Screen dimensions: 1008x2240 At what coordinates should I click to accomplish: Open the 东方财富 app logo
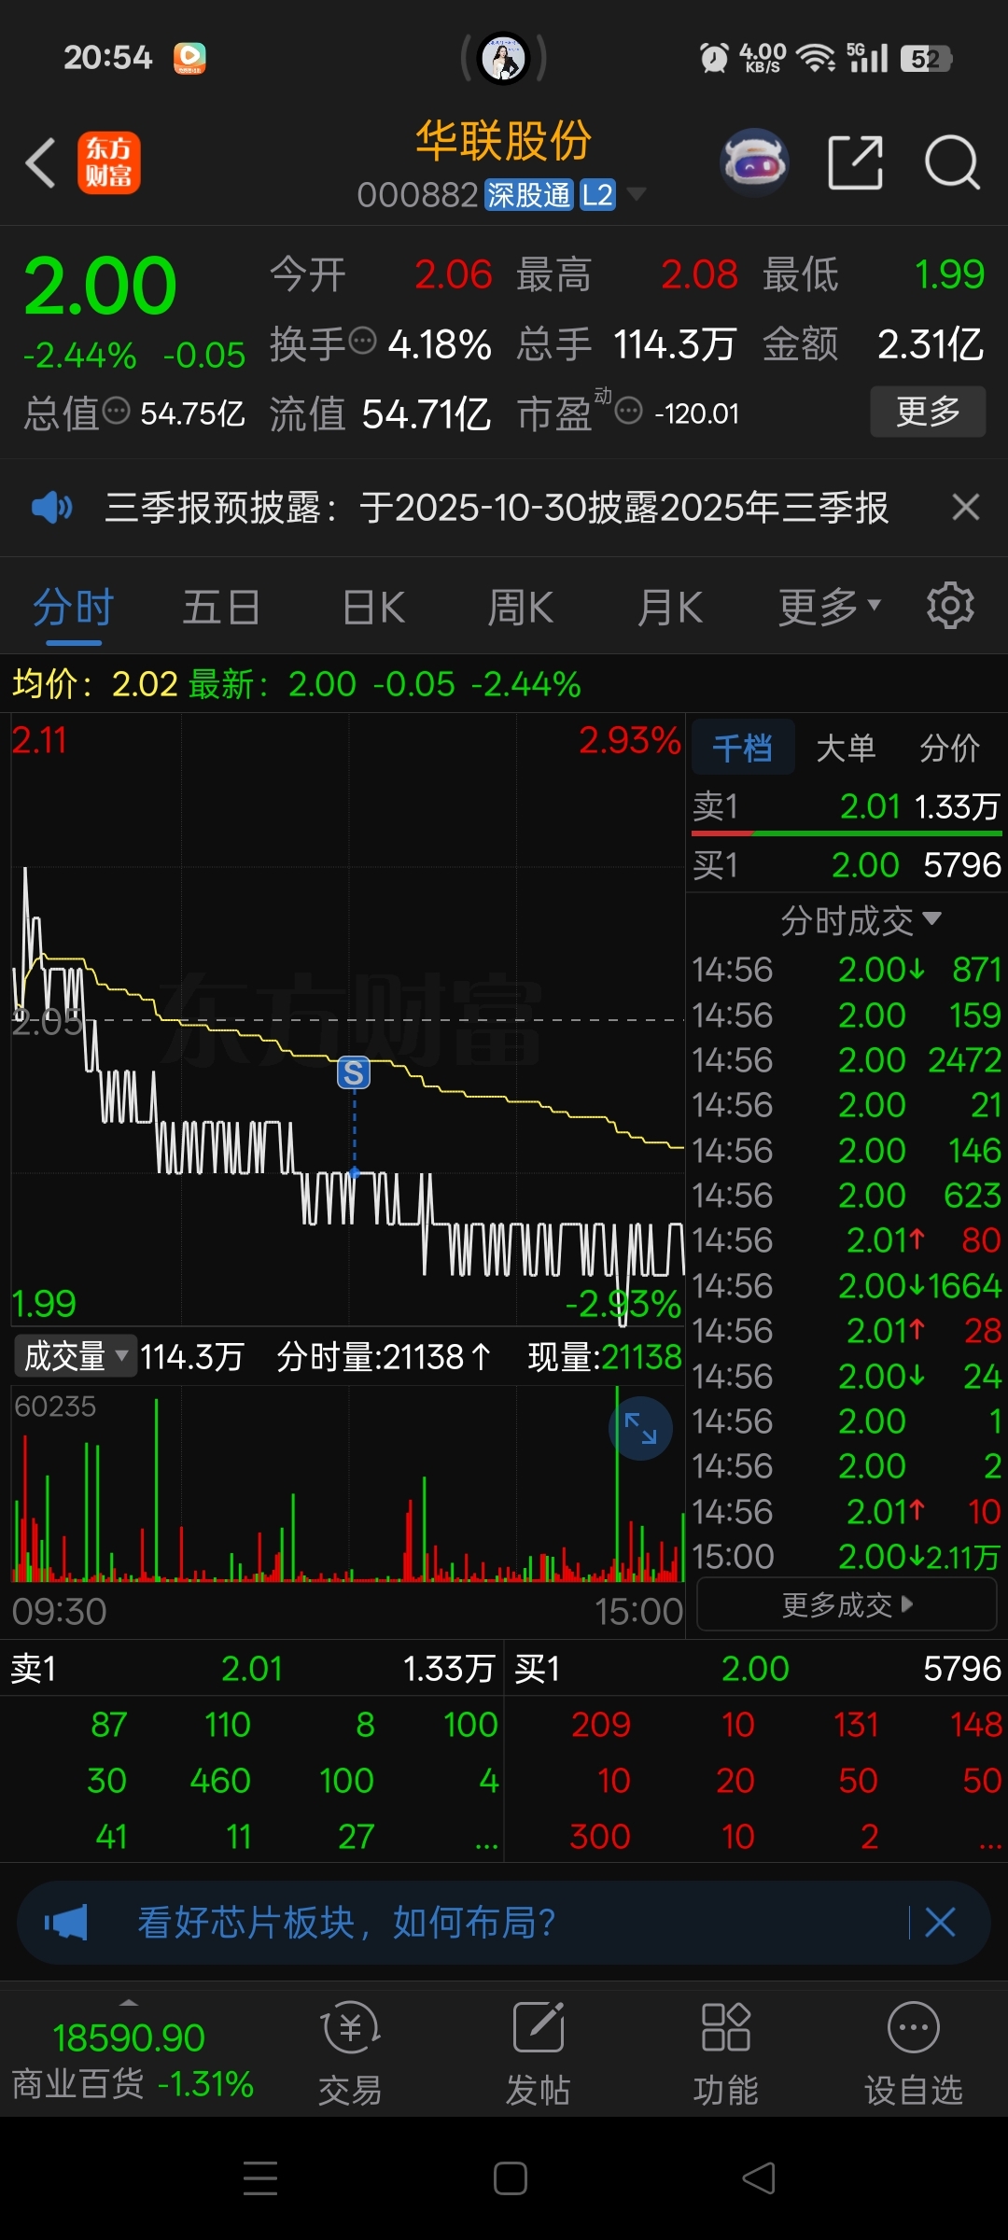(x=108, y=162)
